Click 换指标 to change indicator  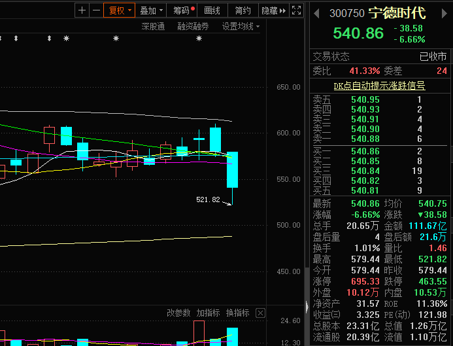237,313
